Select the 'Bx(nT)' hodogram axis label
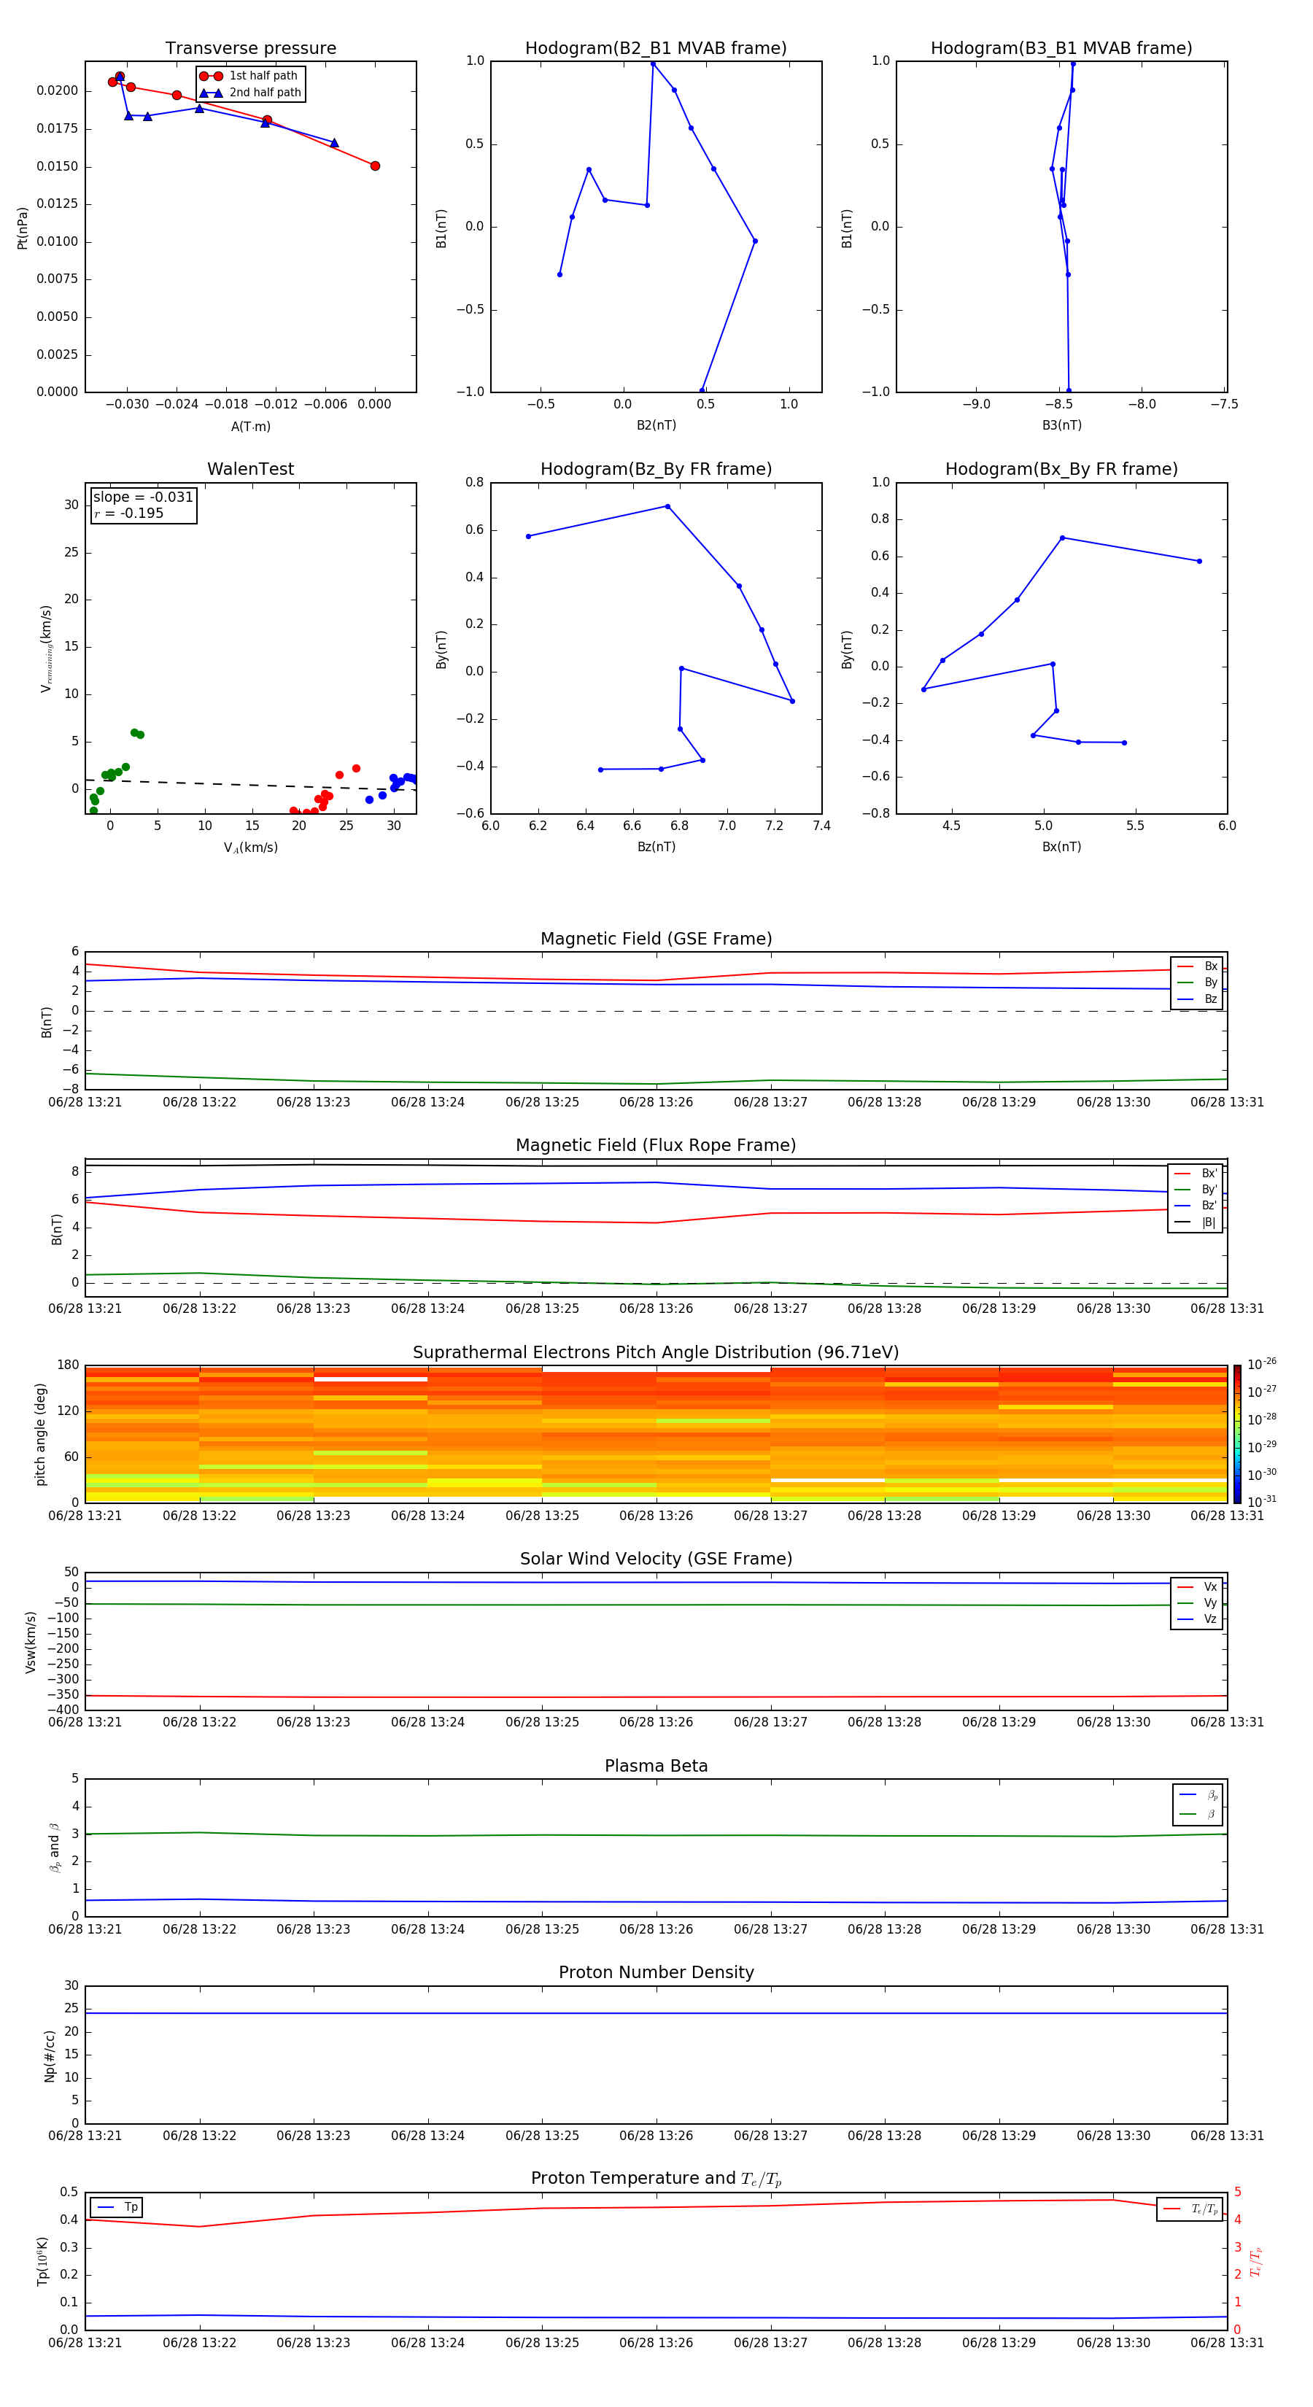This screenshot has width=1313, height=2407. coord(1061,848)
